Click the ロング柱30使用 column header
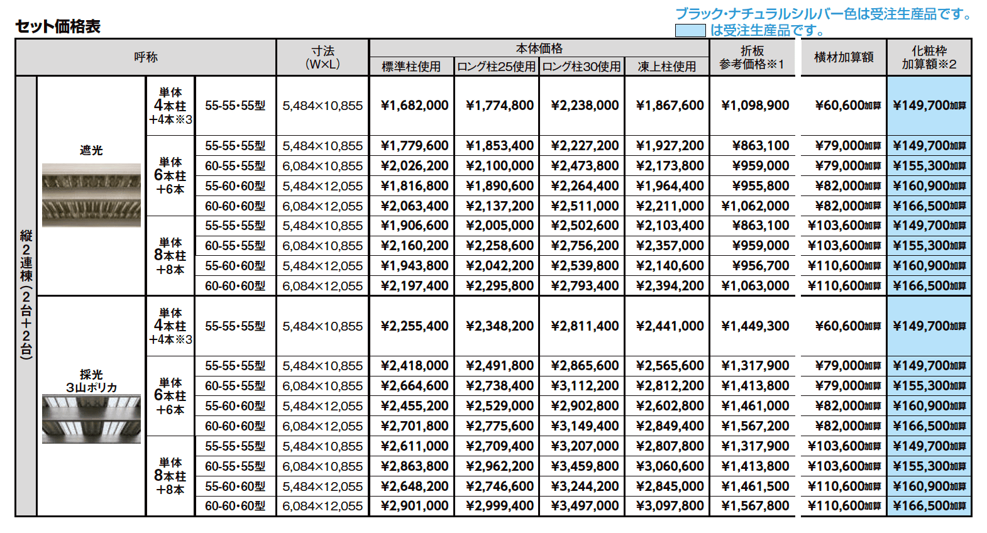This screenshot has height=533, width=987. point(582,67)
